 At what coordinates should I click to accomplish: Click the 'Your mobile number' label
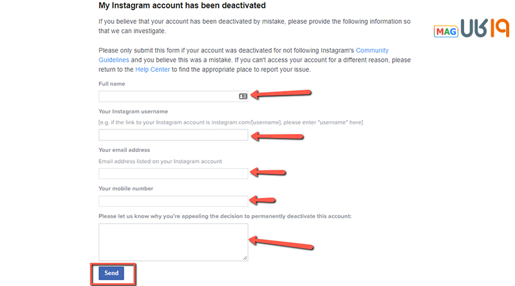[x=126, y=188]
